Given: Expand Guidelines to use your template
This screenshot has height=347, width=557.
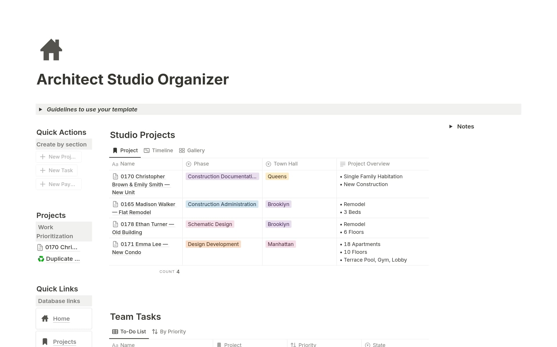Looking at the screenshot, I should (41, 109).
